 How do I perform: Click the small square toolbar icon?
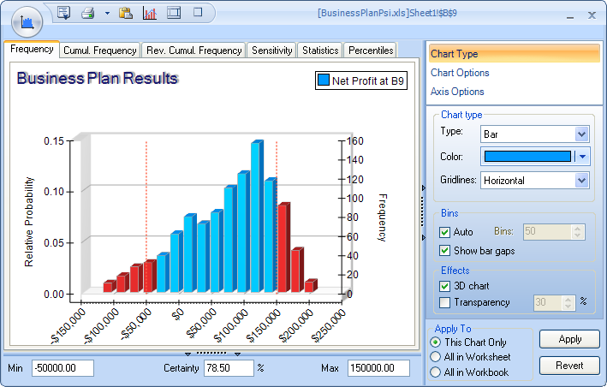point(198,13)
